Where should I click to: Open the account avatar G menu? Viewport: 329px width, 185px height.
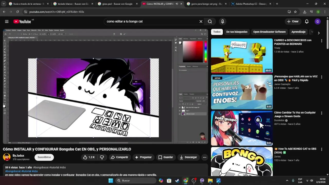click(318, 22)
